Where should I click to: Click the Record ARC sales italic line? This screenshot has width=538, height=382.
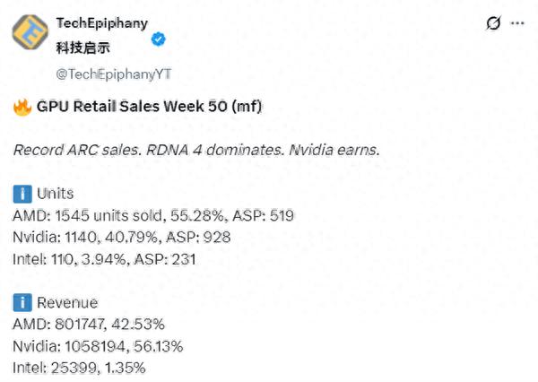point(195,149)
